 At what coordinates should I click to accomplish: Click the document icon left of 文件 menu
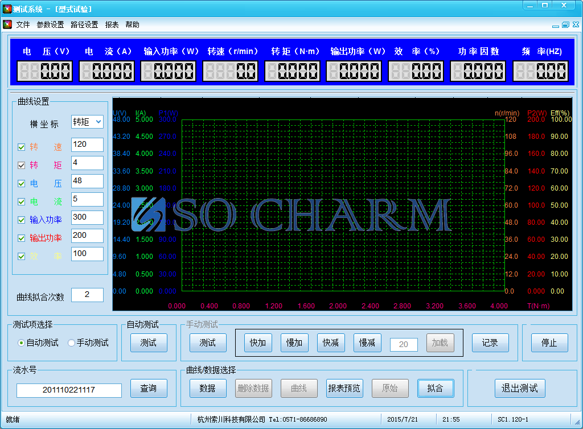[x=7, y=24]
